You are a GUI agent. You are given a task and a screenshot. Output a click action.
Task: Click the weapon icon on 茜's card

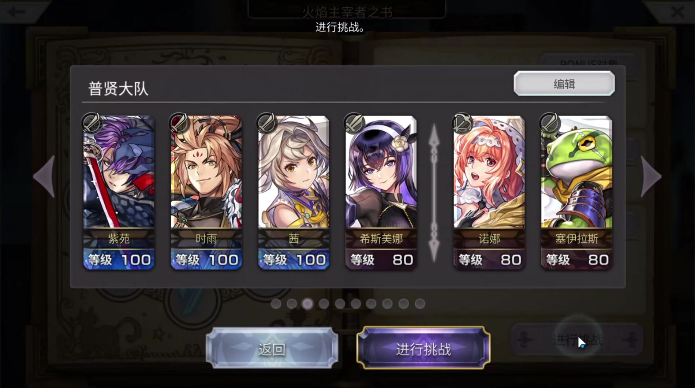pyautogui.click(x=267, y=123)
